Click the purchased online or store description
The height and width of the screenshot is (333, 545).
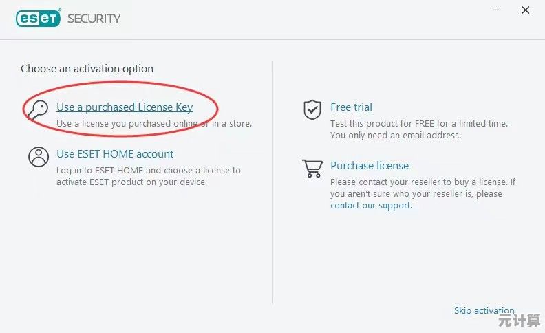point(153,124)
